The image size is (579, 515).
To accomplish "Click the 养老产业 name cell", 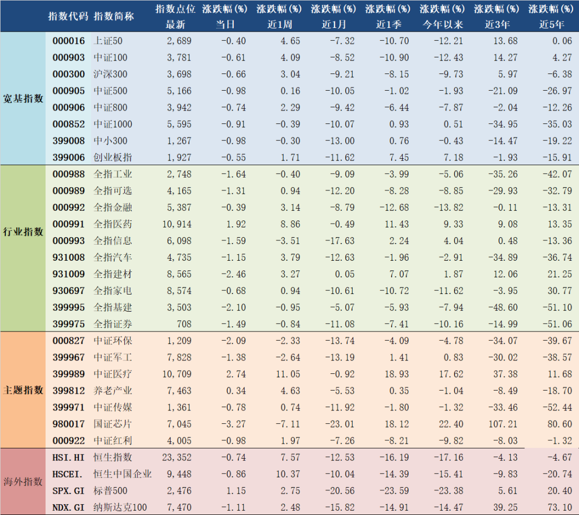I will click(x=113, y=391).
